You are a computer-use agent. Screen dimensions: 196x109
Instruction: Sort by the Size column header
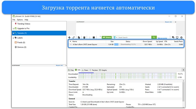coord(110,41)
